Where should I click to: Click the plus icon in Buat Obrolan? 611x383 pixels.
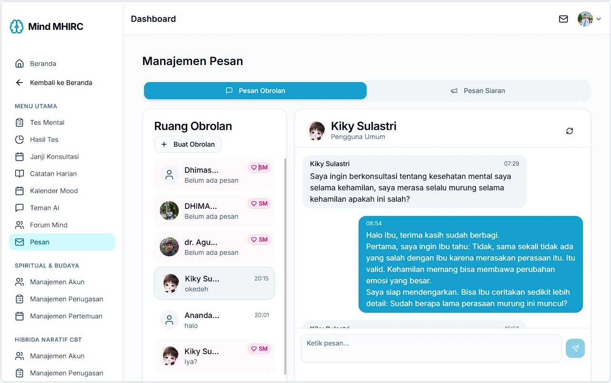coord(164,144)
